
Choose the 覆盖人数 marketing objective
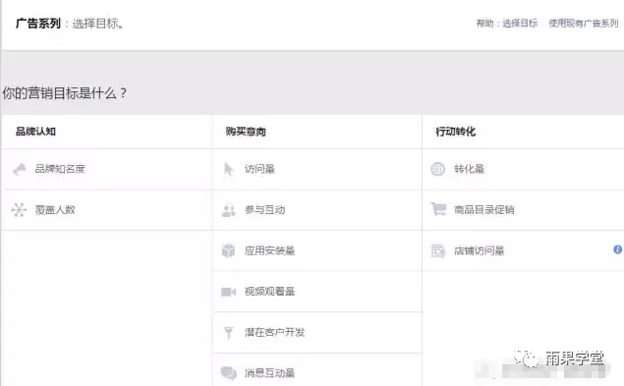coord(107,210)
